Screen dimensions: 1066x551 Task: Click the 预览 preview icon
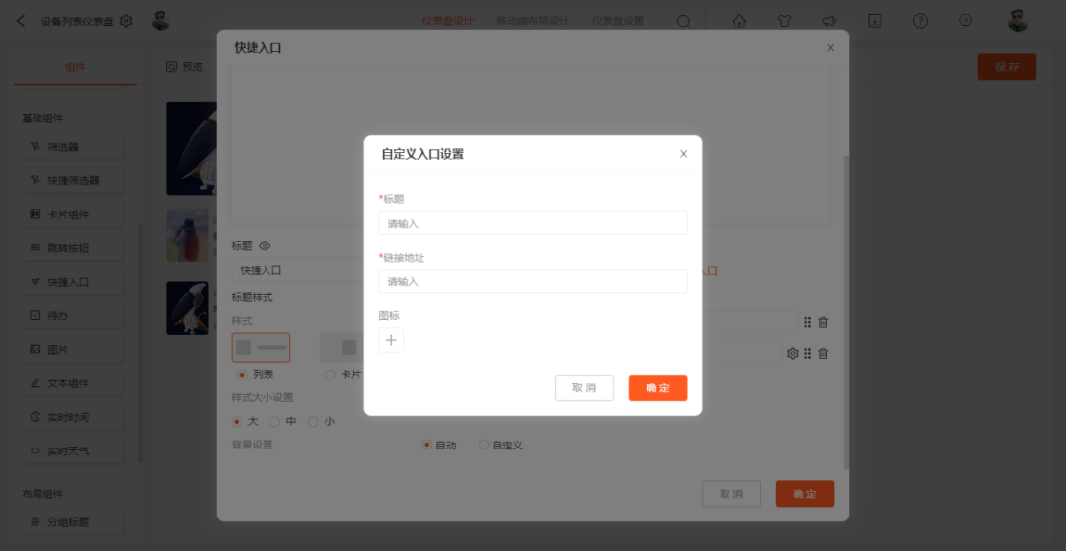pyautogui.click(x=172, y=66)
